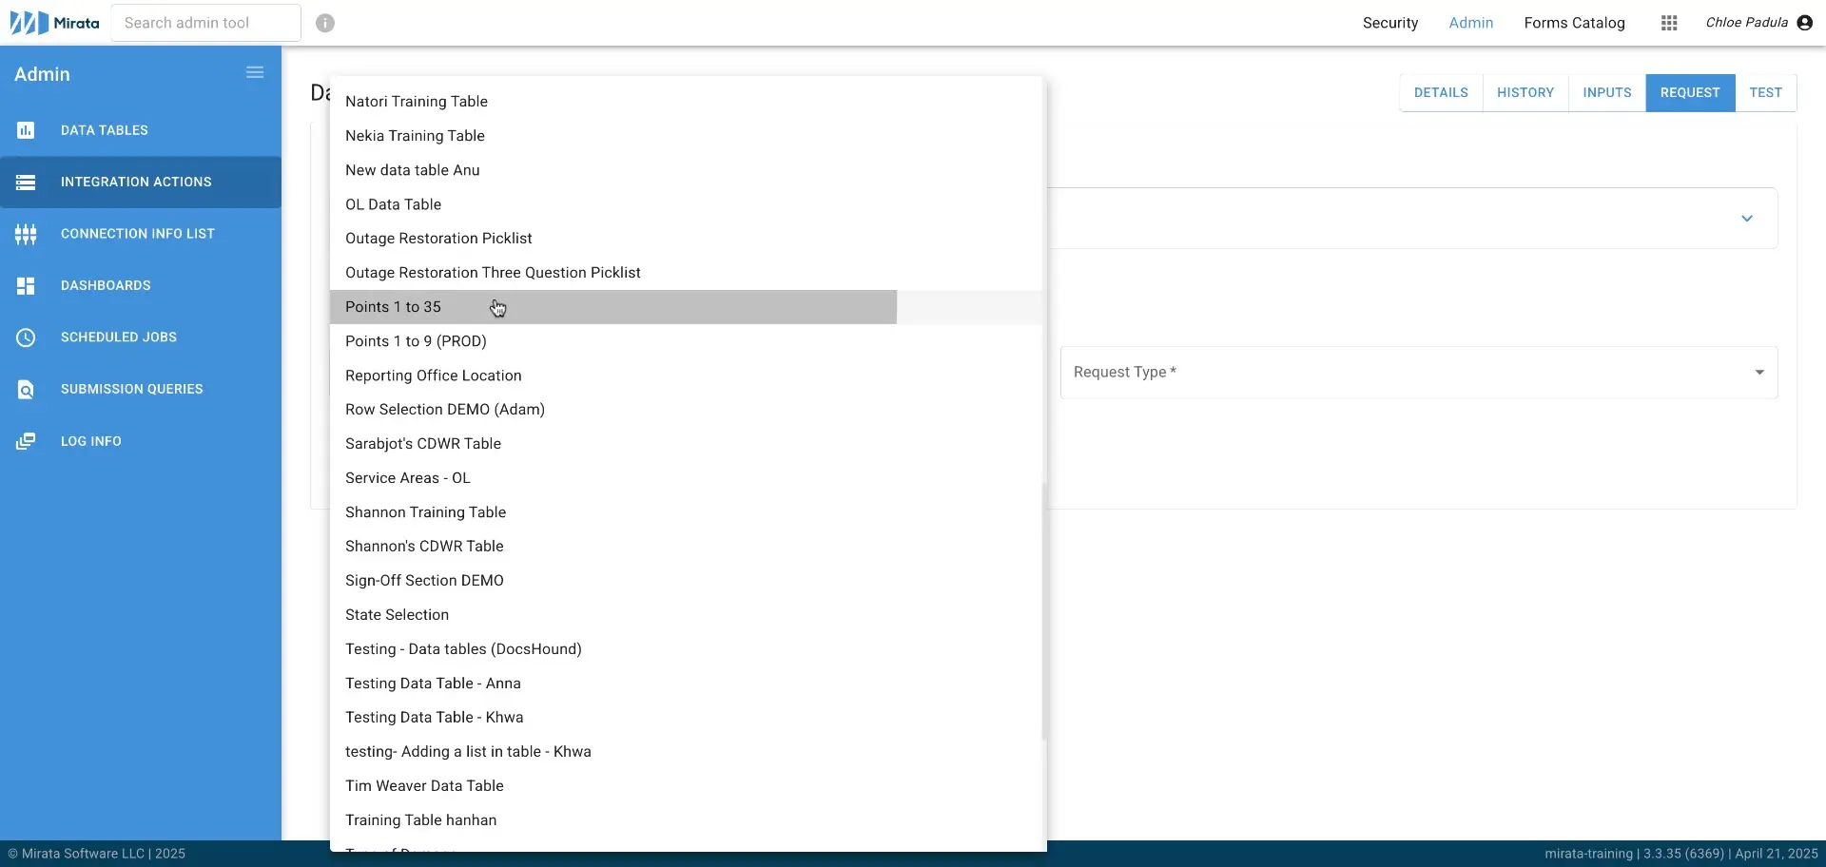Open Integration Actions from the sidebar
This screenshot has width=1826, height=867.
pyautogui.click(x=26, y=182)
